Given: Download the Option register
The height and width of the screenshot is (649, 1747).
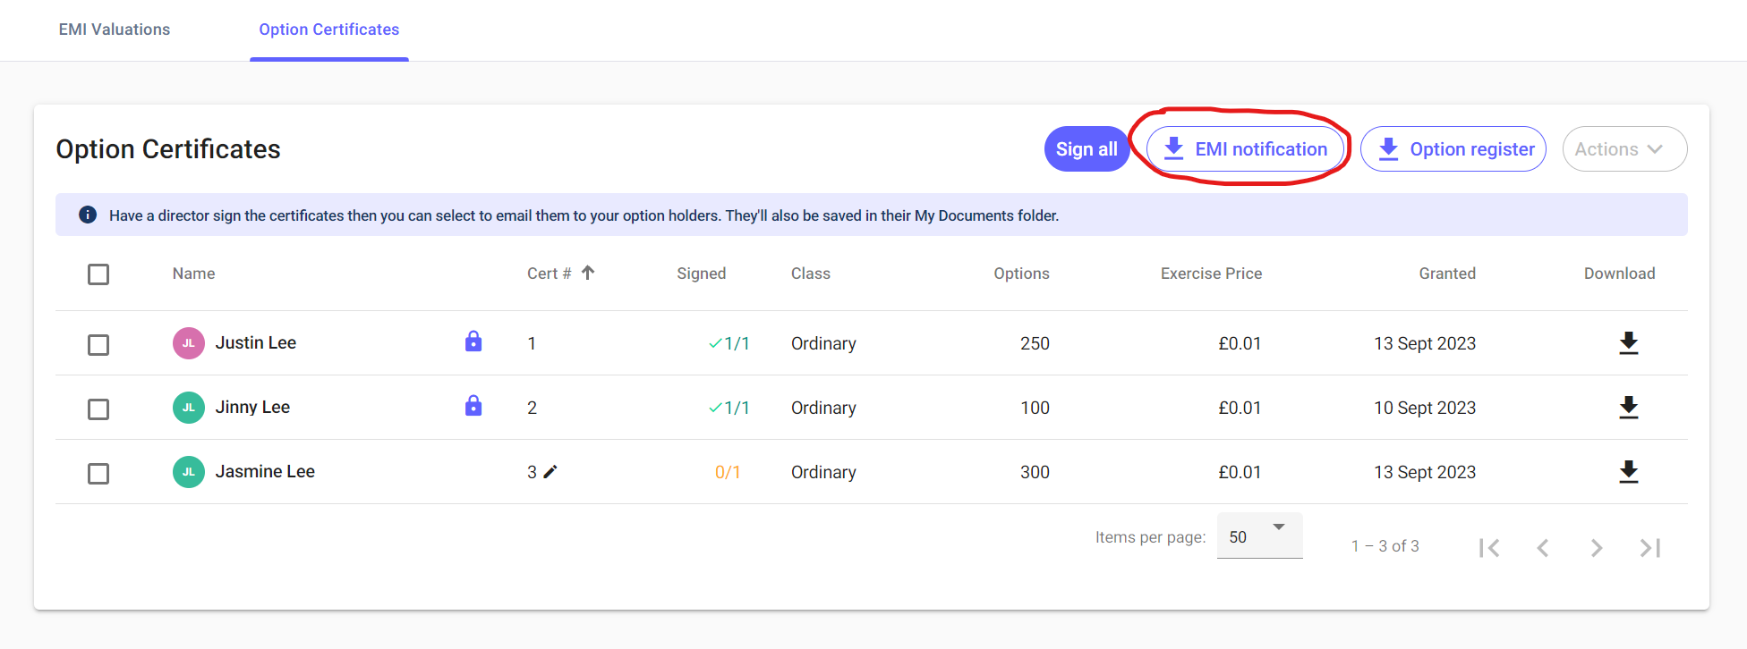Looking at the screenshot, I should tap(1453, 149).
